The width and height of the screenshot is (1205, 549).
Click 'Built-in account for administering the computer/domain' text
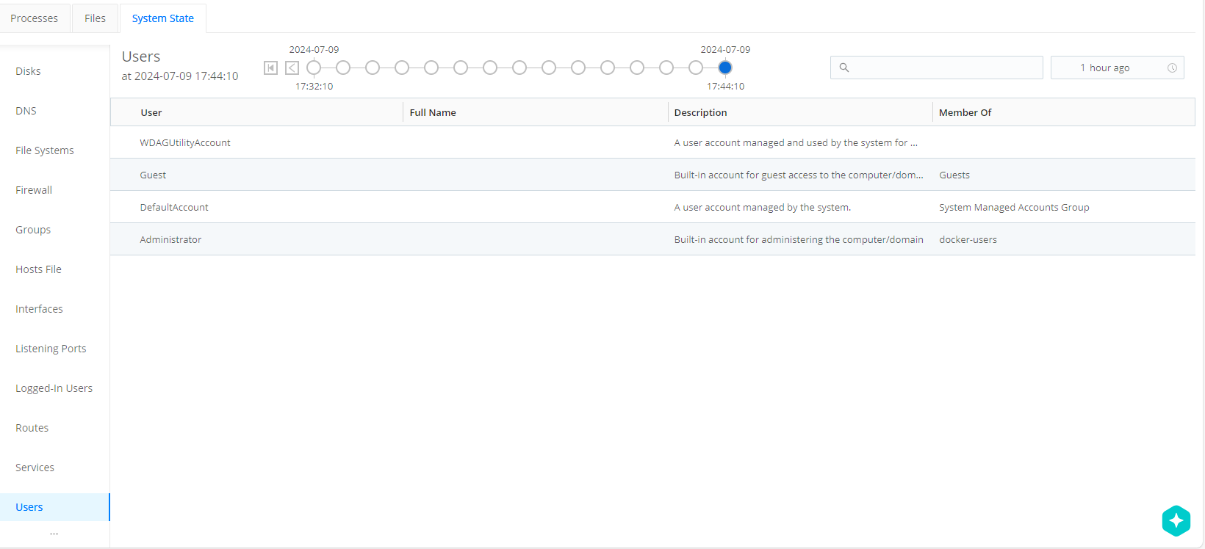(799, 239)
